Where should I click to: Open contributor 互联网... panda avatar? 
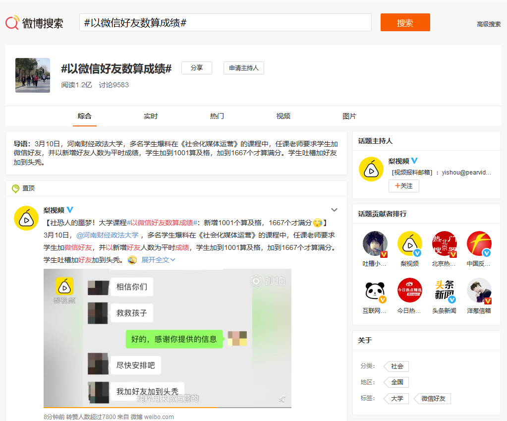375,290
